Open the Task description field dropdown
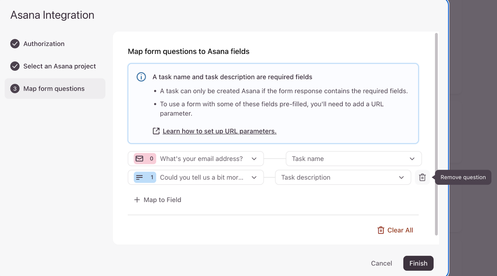The width and height of the screenshot is (497, 276). [x=401, y=177]
